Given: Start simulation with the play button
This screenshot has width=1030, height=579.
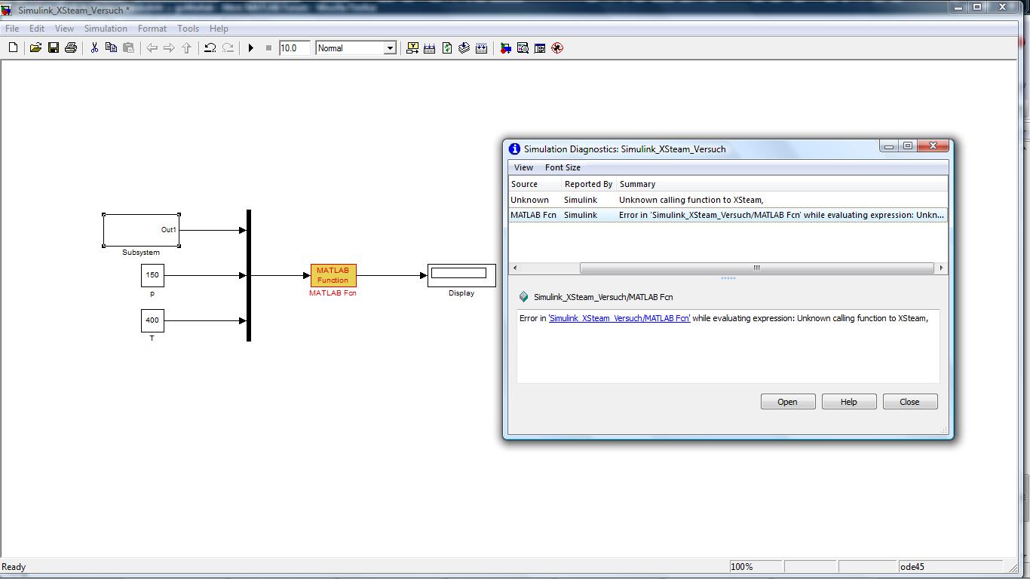Looking at the screenshot, I should (251, 48).
